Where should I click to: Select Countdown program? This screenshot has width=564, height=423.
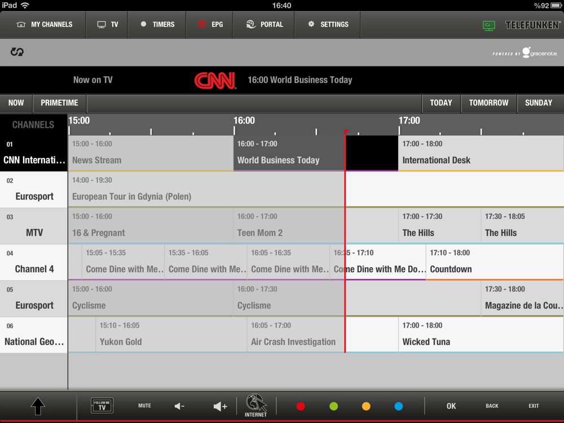click(x=495, y=262)
